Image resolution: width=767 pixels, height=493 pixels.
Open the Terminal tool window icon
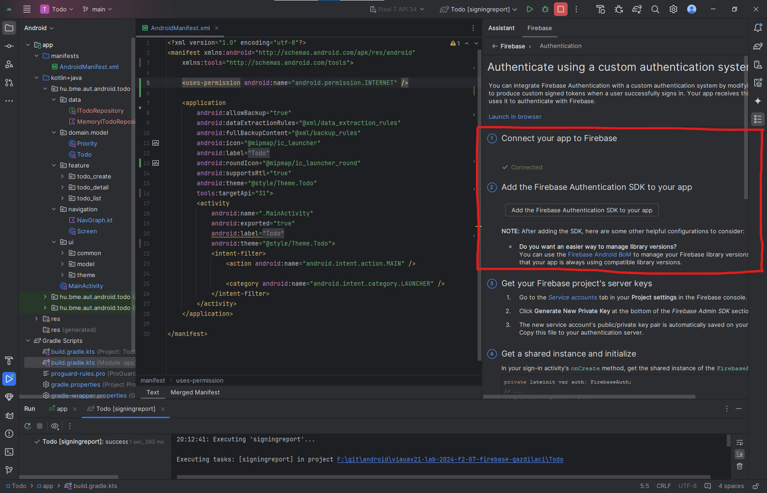pos(9,452)
